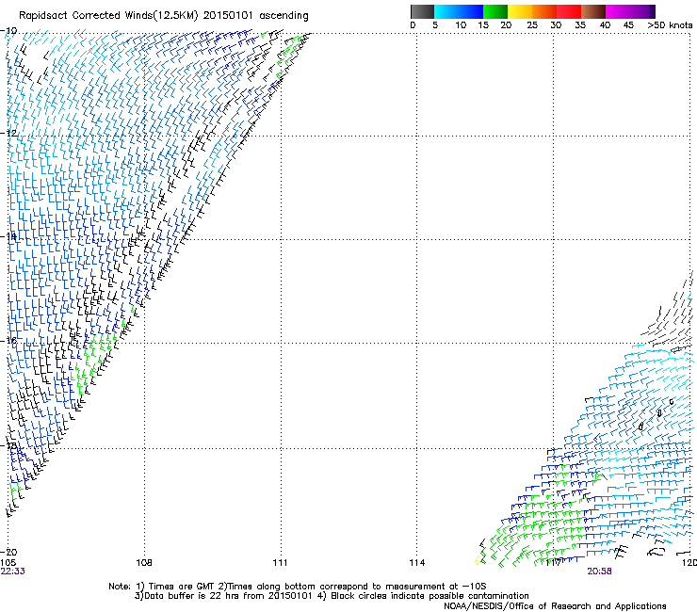Click the note 'Black circles indicate possible contamination'
This screenshot has height=612, width=697.
pyautogui.click(x=430, y=596)
